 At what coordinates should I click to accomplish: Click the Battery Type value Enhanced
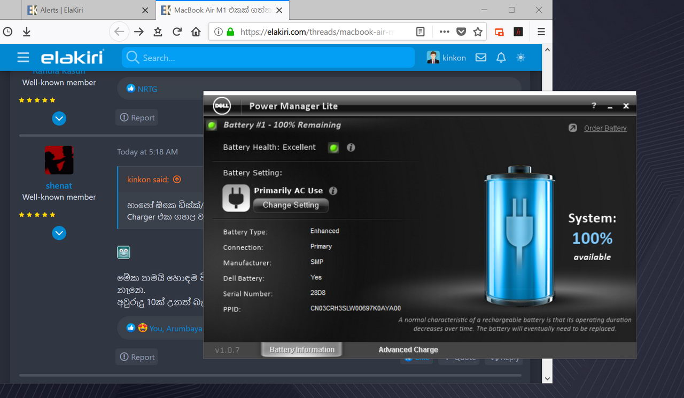(325, 231)
